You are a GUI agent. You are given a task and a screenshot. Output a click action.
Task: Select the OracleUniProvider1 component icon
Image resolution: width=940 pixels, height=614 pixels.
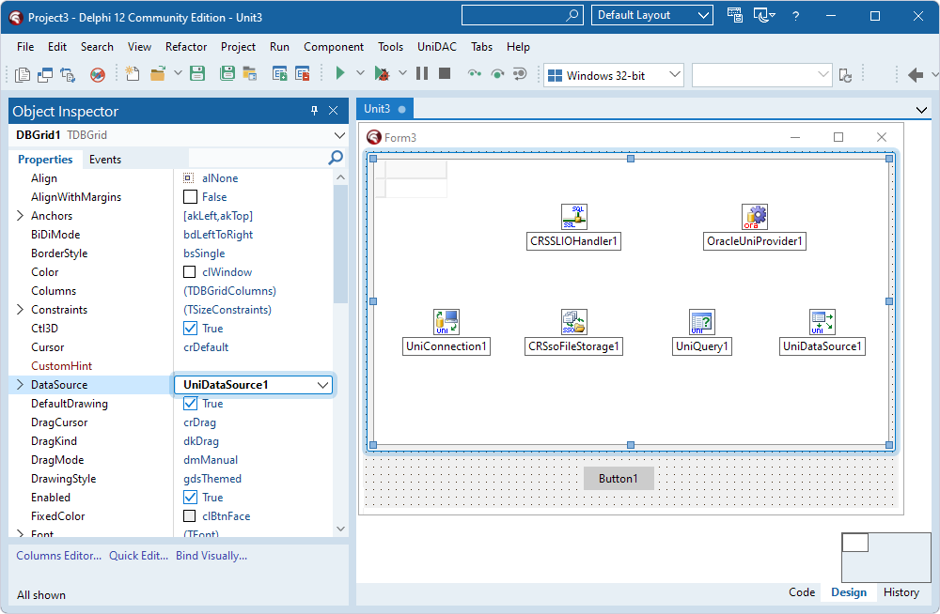click(x=754, y=216)
